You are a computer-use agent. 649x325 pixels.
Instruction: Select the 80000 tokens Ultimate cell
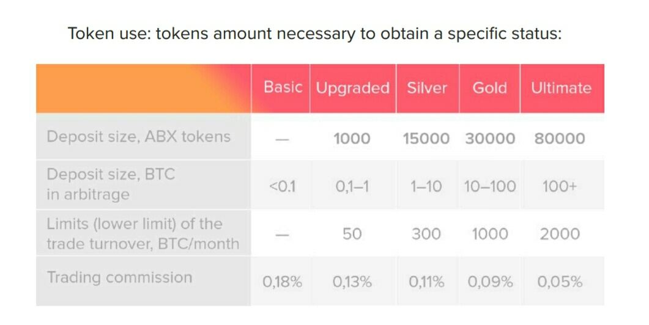pyautogui.click(x=560, y=139)
